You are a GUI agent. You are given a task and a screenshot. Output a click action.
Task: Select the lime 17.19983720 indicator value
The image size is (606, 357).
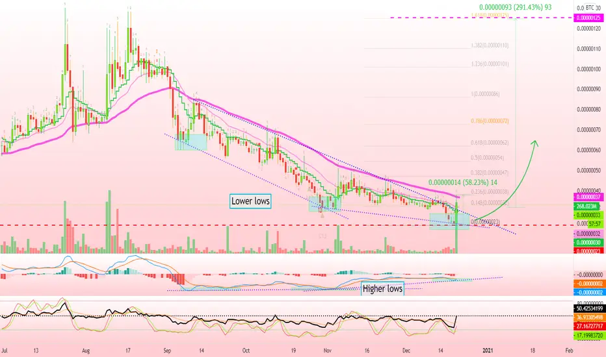(588, 336)
